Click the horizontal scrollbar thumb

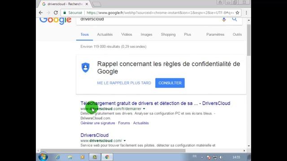(x=113, y=151)
